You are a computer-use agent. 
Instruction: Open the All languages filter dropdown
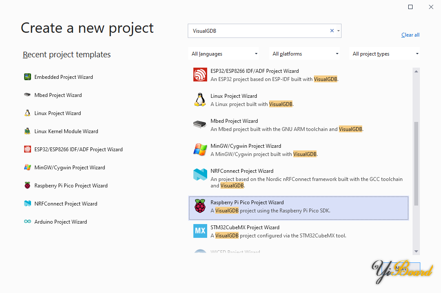click(224, 54)
